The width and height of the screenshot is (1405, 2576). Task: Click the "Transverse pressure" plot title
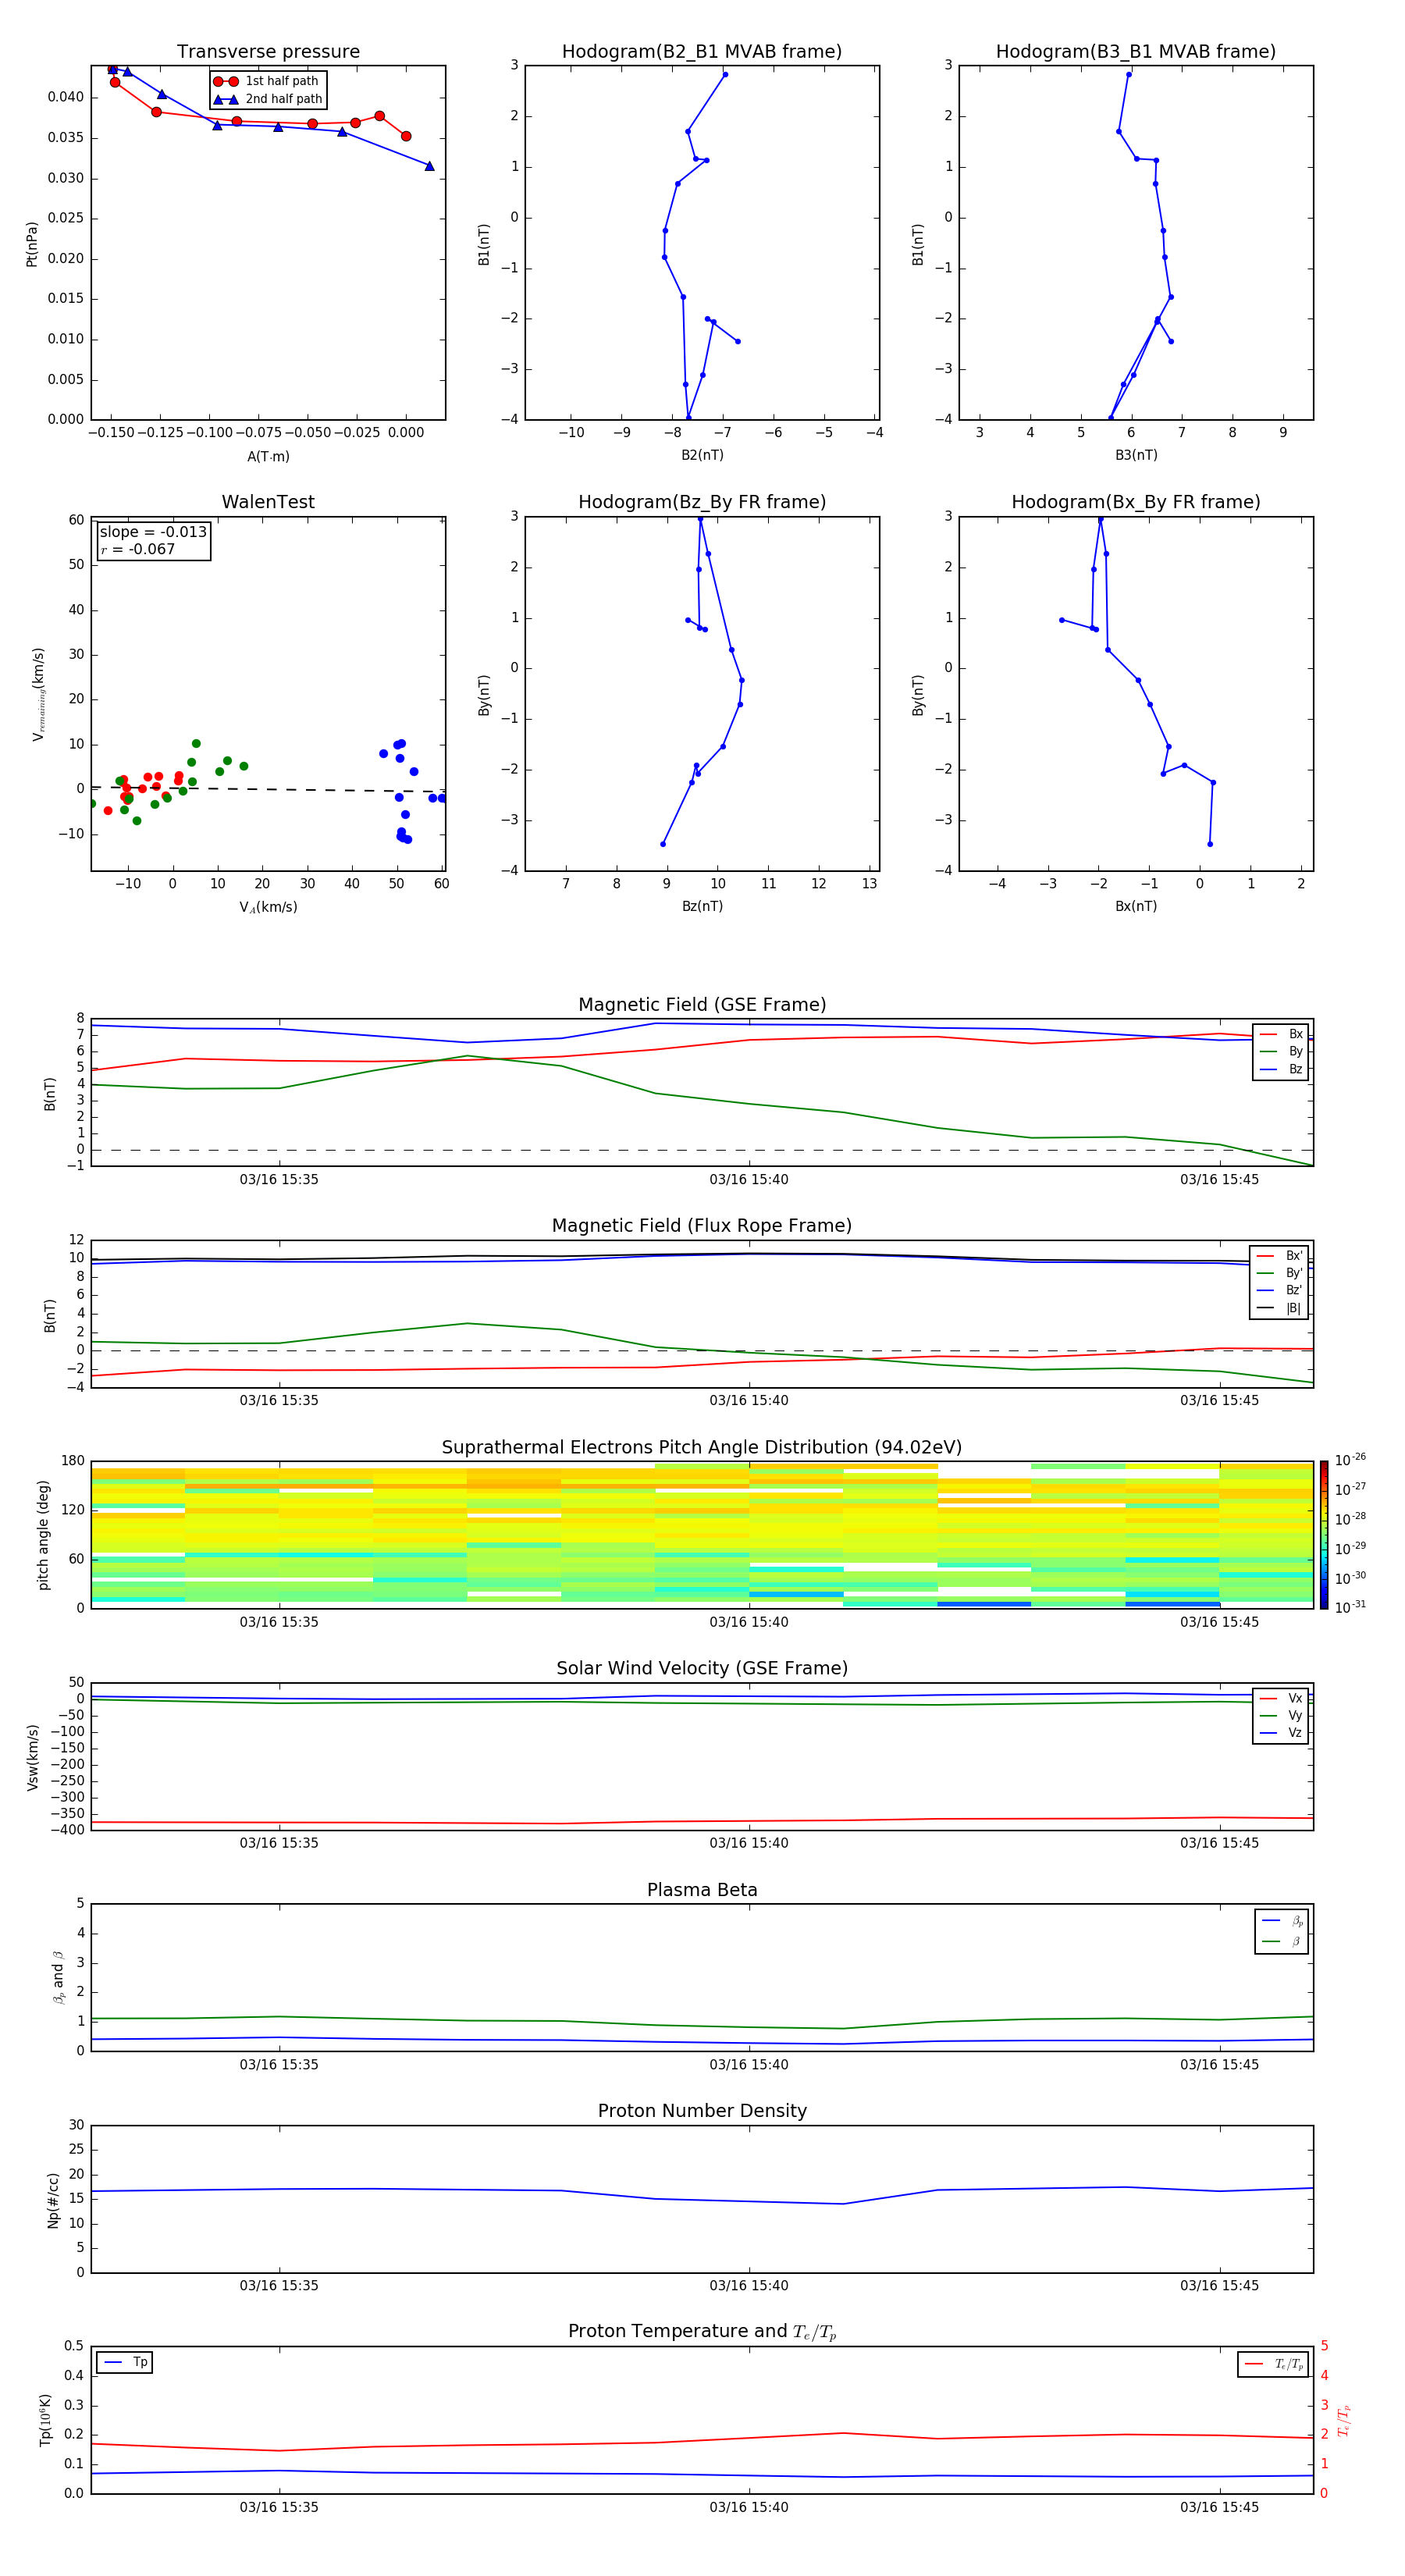point(268,52)
